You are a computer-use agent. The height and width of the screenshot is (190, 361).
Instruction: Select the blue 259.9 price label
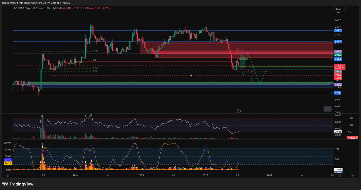tap(338, 59)
